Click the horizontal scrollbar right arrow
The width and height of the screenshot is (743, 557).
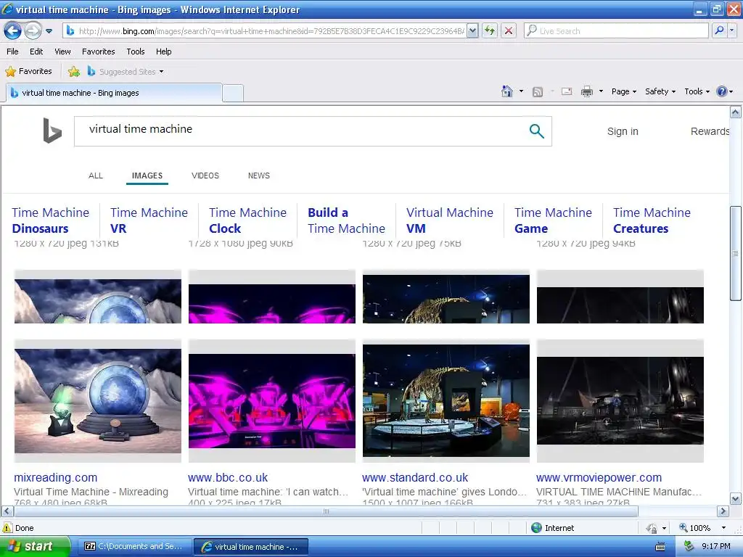point(723,511)
